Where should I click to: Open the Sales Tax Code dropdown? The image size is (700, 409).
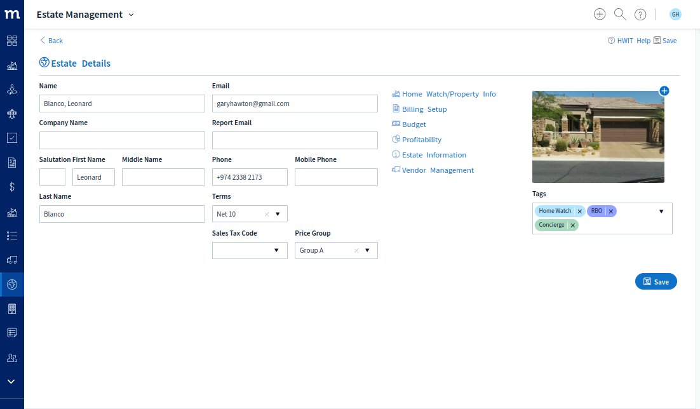tap(250, 250)
